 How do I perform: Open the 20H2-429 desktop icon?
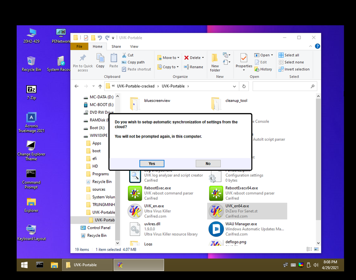click(31, 36)
